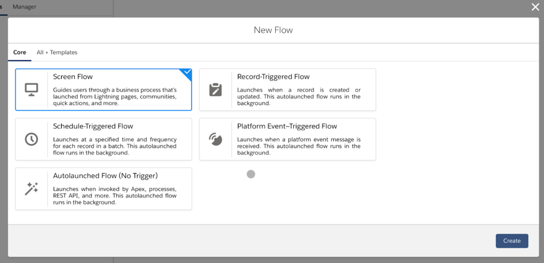The image size is (544, 263).
Task: Open the All + Templates tab
Action: [57, 53]
